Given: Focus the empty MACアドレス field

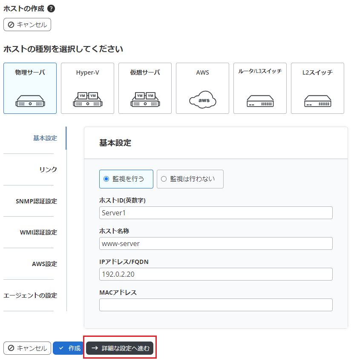Looking at the screenshot, I should [x=216, y=305].
